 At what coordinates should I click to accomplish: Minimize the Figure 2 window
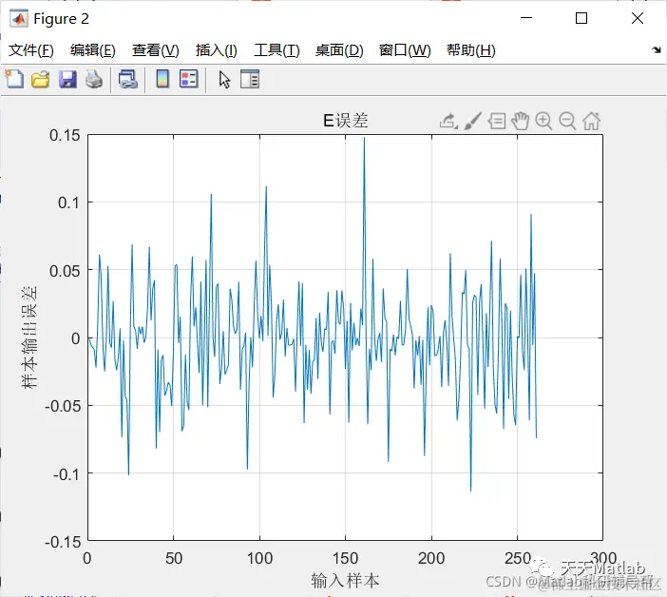click(x=526, y=18)
